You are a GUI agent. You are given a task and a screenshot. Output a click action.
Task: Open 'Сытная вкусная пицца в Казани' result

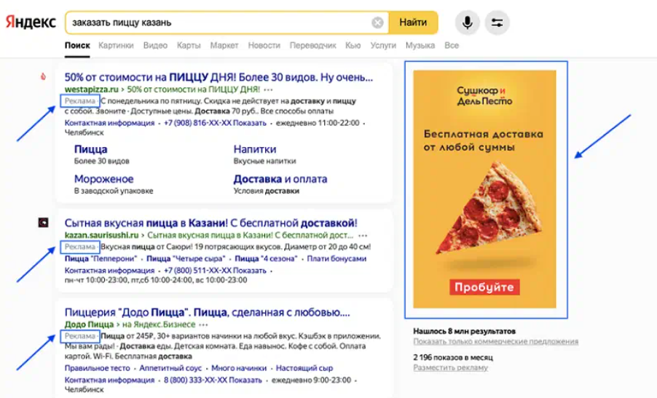click(211, 223)
